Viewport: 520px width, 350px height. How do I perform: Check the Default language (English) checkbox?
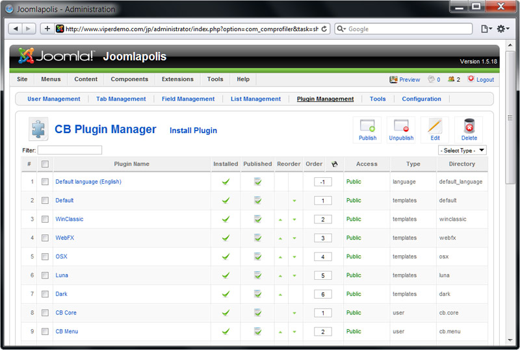(45, 182)
